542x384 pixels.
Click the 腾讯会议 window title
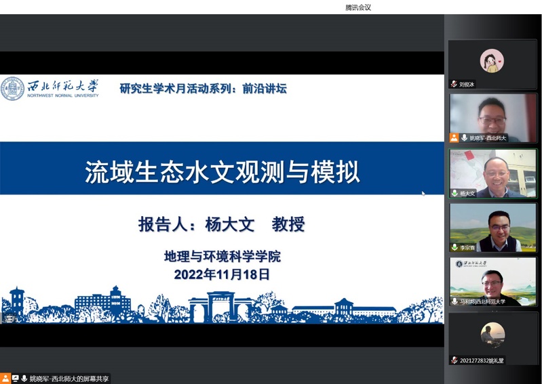(357, 7)
